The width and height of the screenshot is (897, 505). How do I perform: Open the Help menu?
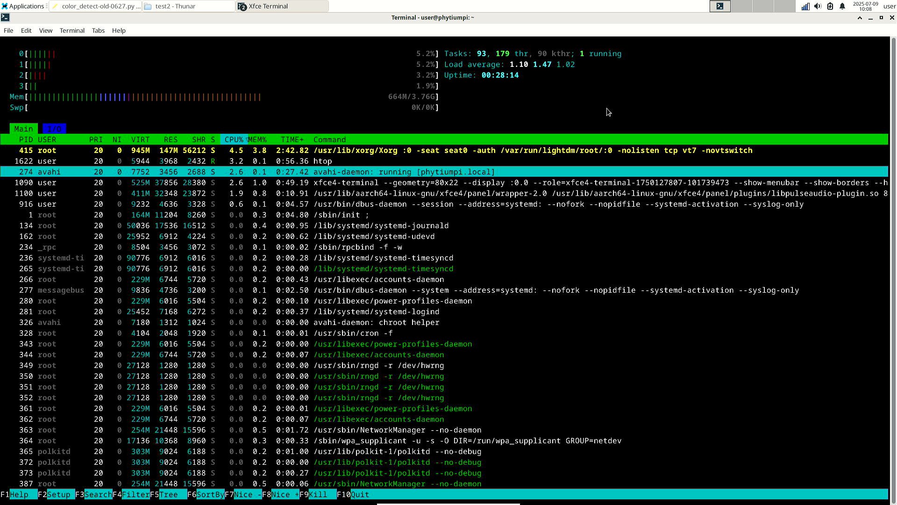(x=119, y=30)
